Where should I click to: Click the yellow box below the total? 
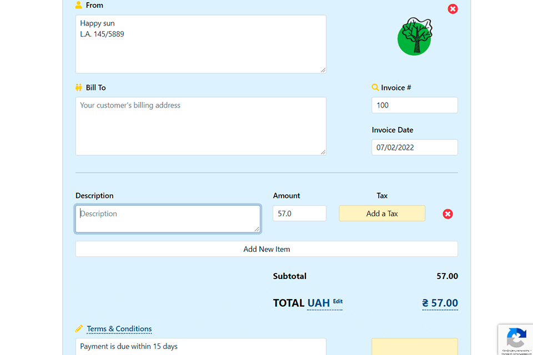pos(415,347)
